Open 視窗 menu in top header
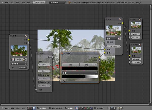152x110 pixels. [x=23, y=3]
